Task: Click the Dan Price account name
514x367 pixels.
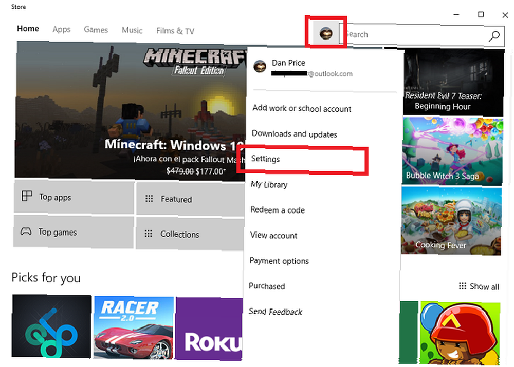Action: [288, 63]
